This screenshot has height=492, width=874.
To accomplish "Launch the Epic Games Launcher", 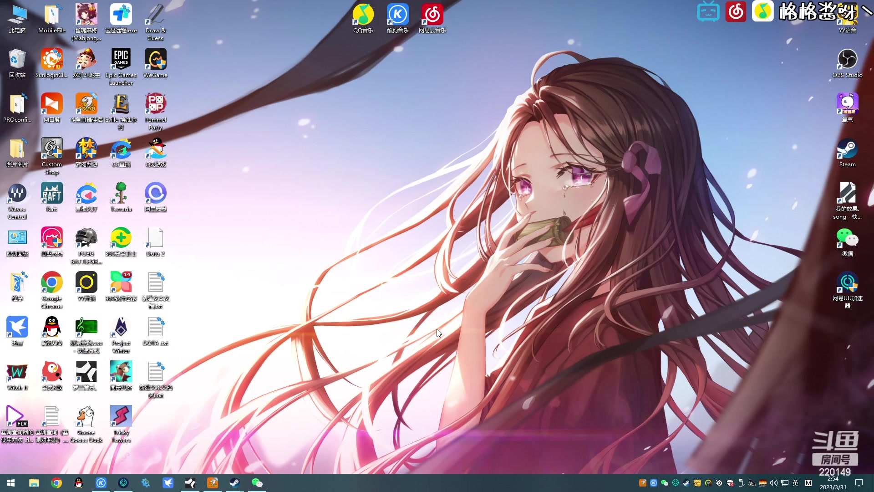I will click(121, 67).
